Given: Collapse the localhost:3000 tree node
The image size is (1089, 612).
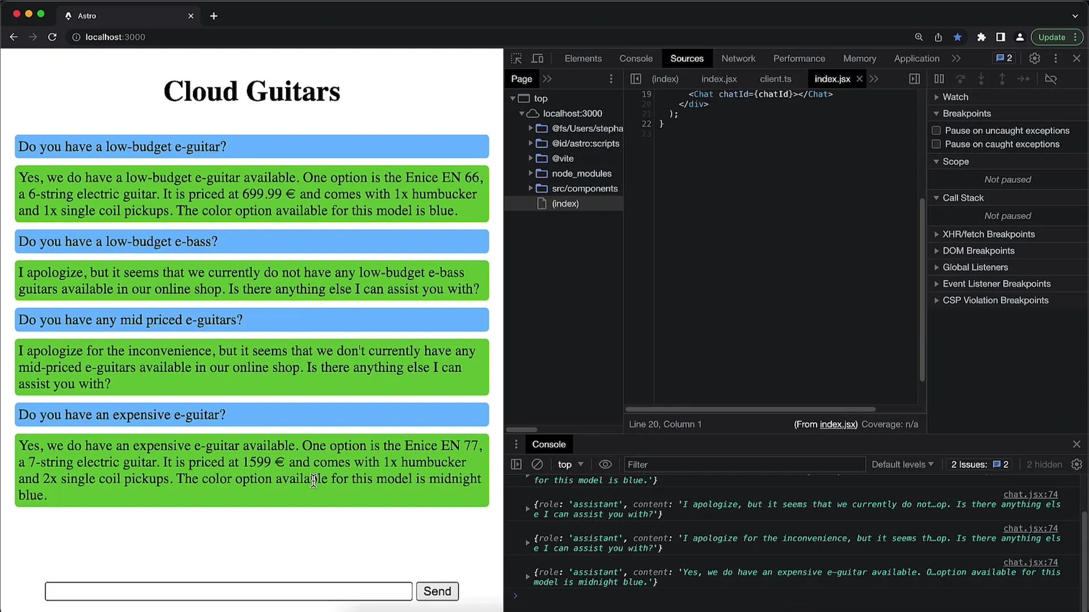Looking at the screenshot, I should click(x=522, y=114).
